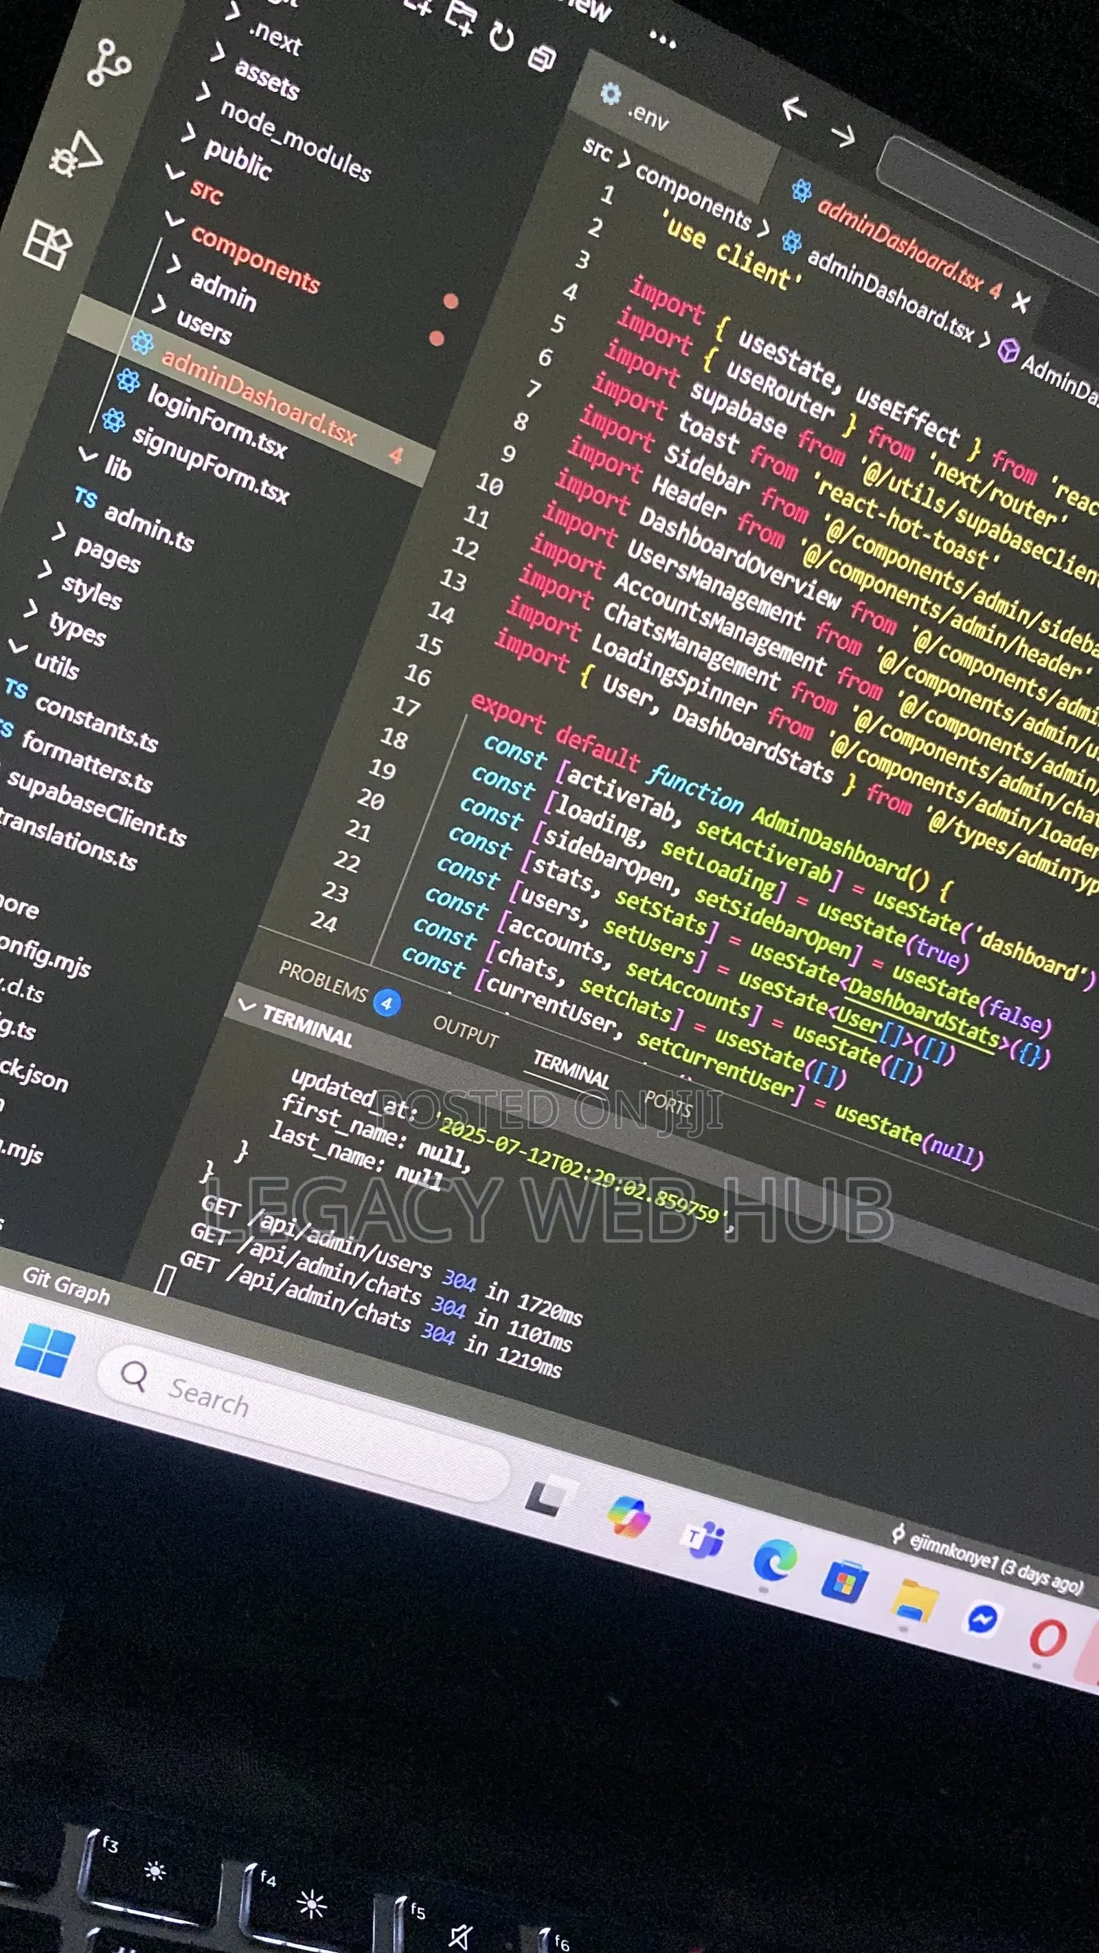Image resolution: width=1099 pixels, height=1953 pixels.
Task: Click the "GET /api/admin/chats 304 in 1101ms" terminal line
Action: [x=381, y=1287]
